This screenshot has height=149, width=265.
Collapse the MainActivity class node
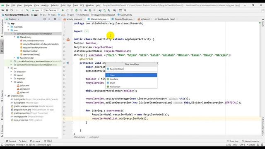pos(14,37)
